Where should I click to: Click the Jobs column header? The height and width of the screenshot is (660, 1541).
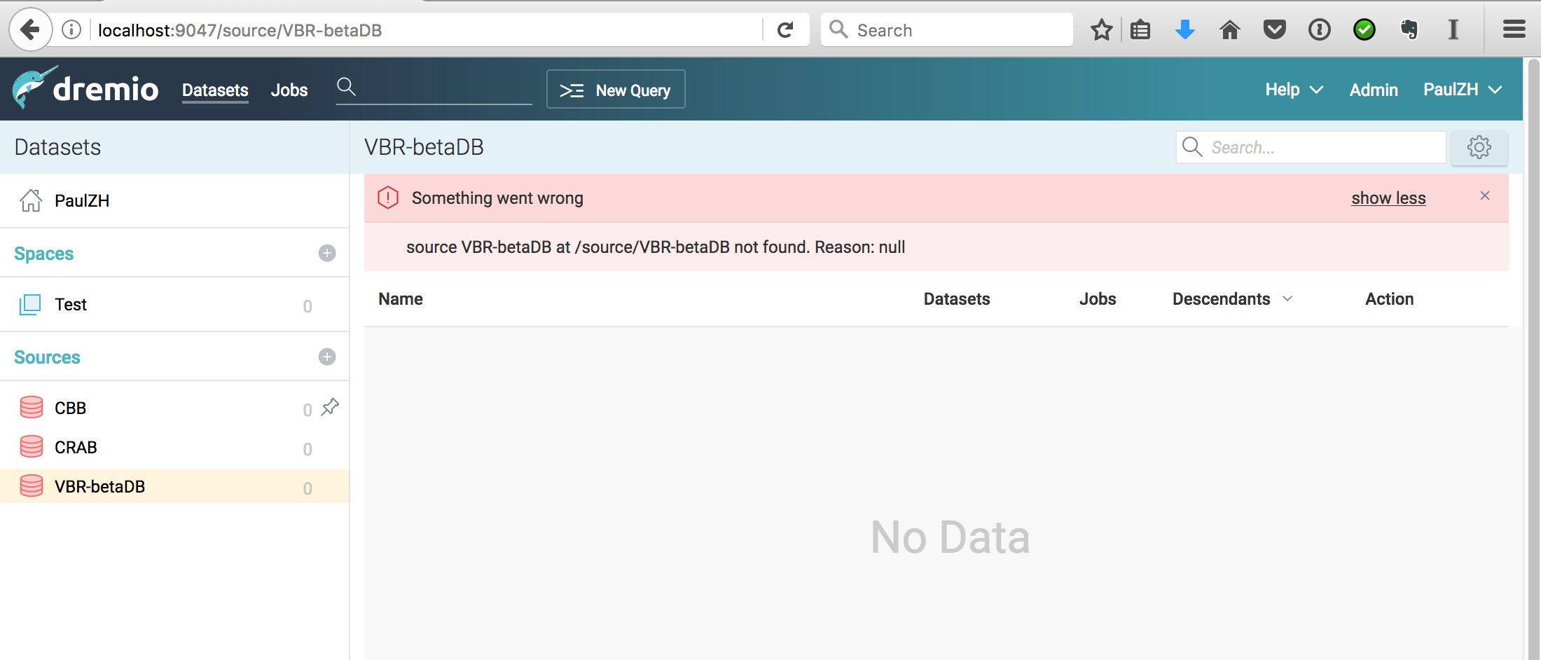coord(1098,299)
